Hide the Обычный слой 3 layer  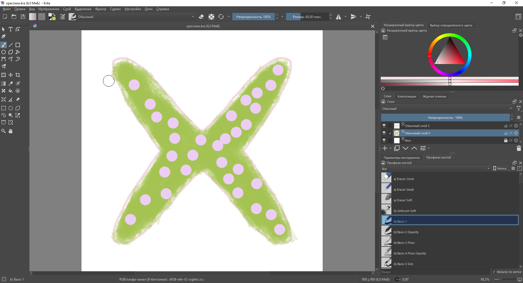[384, 126]
